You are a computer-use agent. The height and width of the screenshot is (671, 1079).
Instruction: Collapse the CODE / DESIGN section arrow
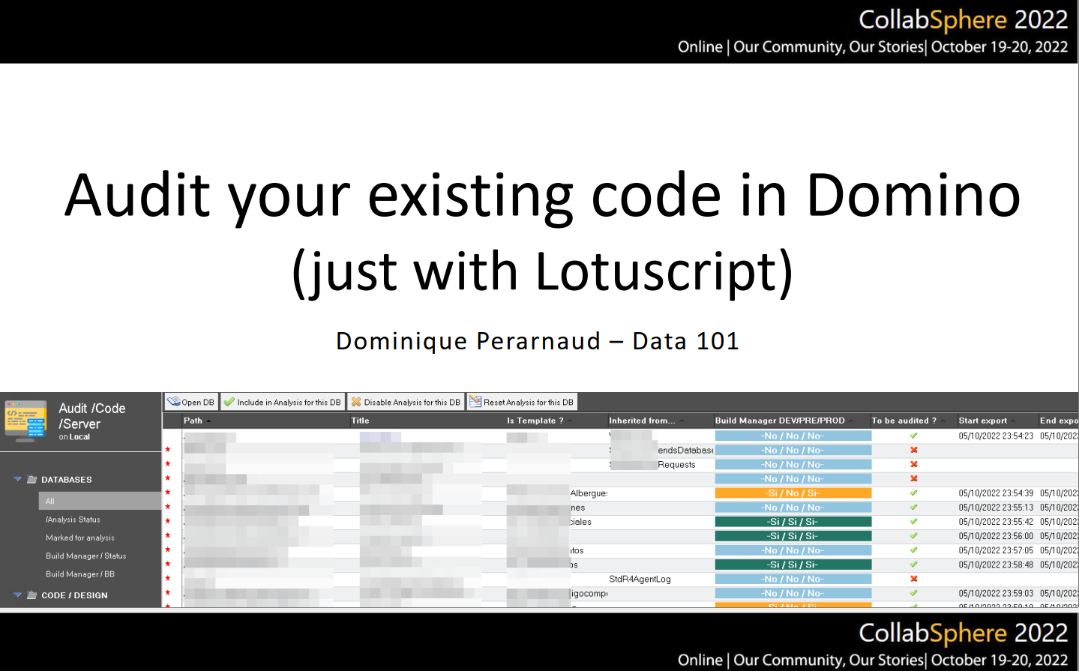pyautogui.click(x=17, y=595)
